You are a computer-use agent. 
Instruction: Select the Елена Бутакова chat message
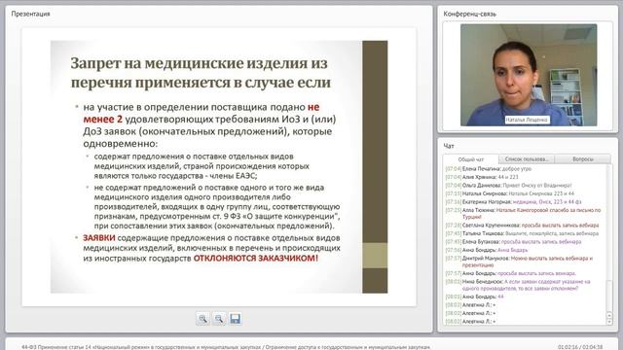[513, 242]
